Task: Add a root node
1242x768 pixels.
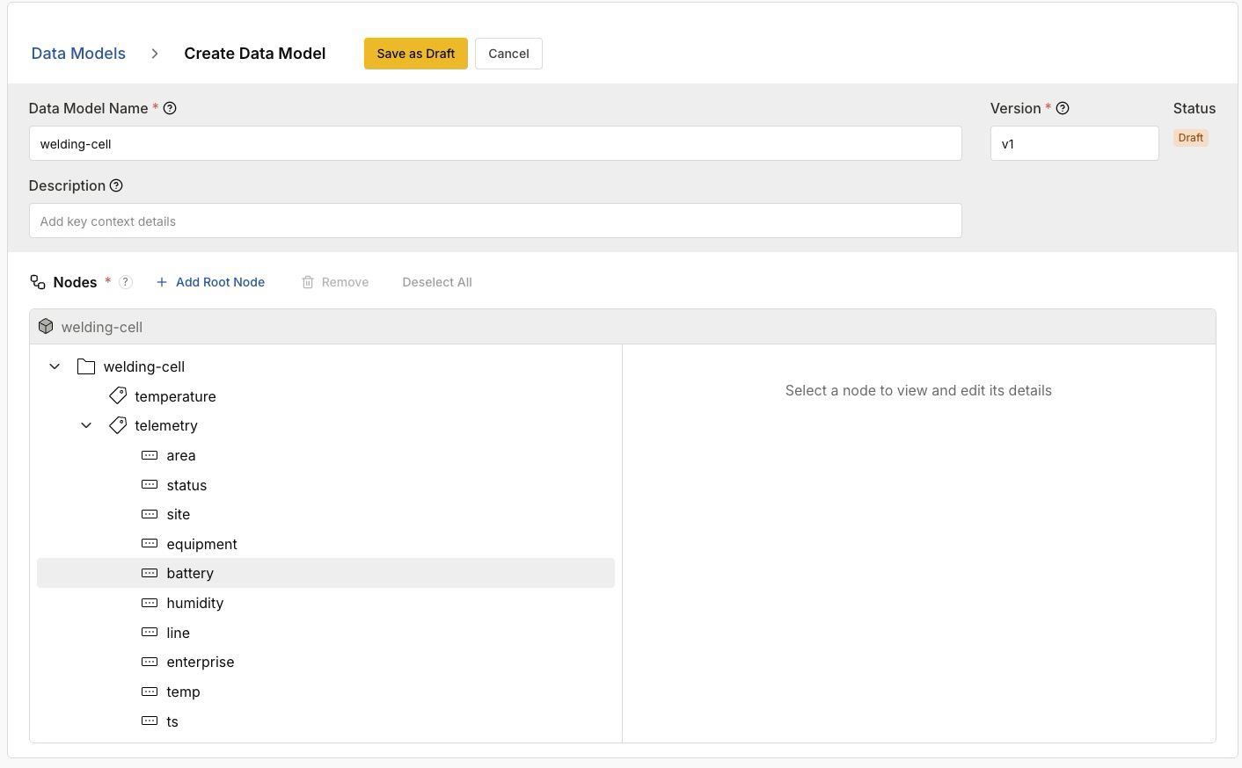Action: (x=210, y=282)
